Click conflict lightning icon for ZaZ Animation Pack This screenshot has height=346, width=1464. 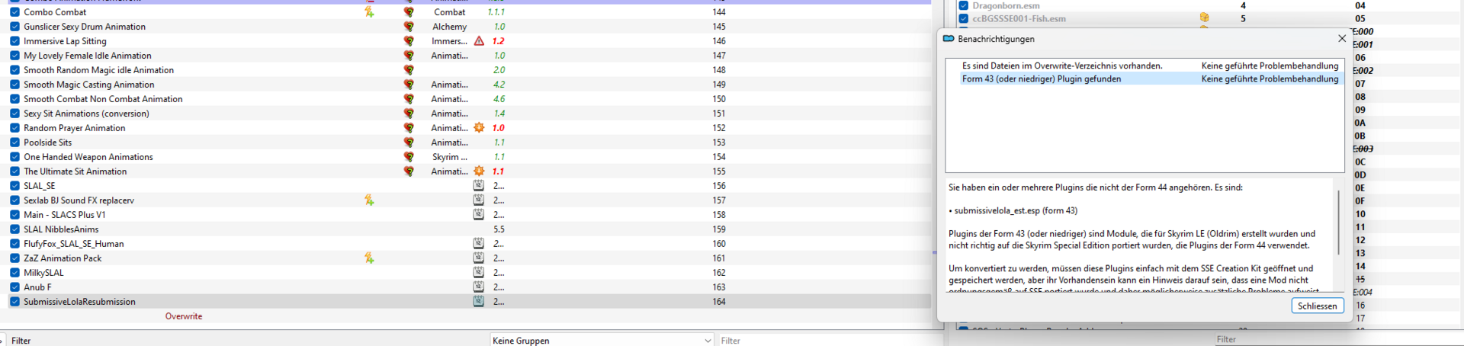tap(369, 258)
